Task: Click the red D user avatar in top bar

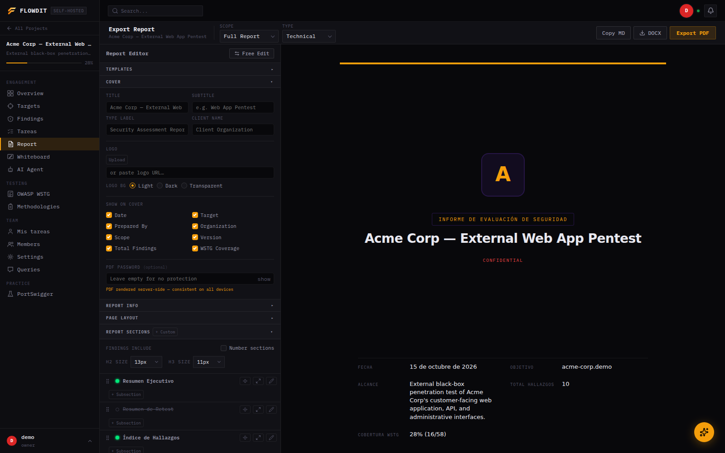Action: pyautogui.click(x=686, y=10)
